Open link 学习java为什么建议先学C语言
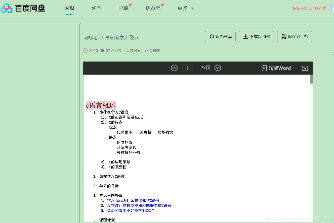Image resolution: width=334 pixels, height=223 pixels. pos(133,200)
